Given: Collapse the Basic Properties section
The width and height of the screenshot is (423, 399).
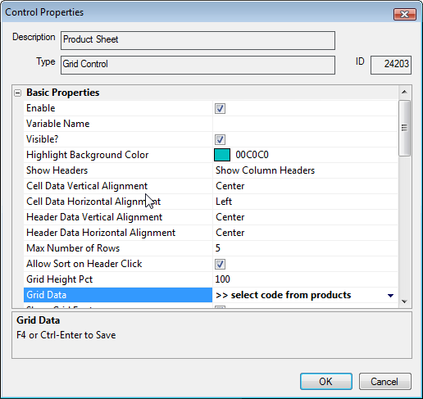Looking at the screenshot, I should (x=17, y=93).
